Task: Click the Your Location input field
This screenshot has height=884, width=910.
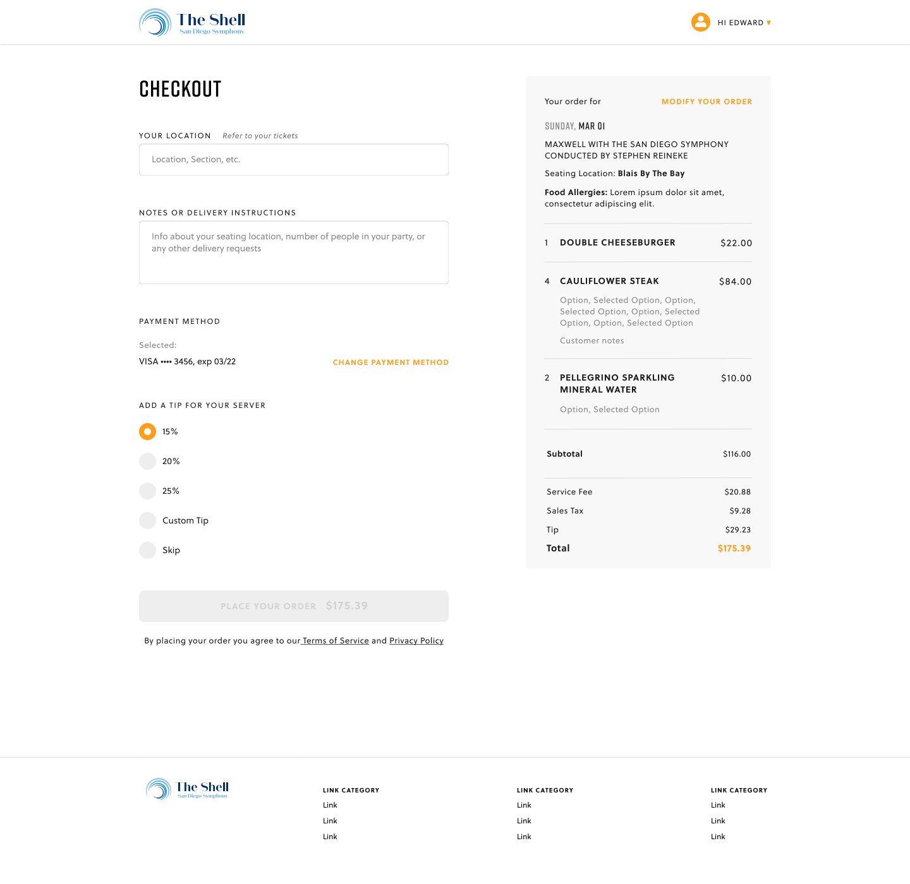Action: pos(294,160)
